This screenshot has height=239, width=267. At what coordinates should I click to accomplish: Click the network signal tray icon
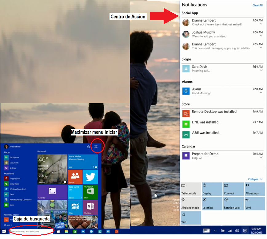(x=230, y=231)
